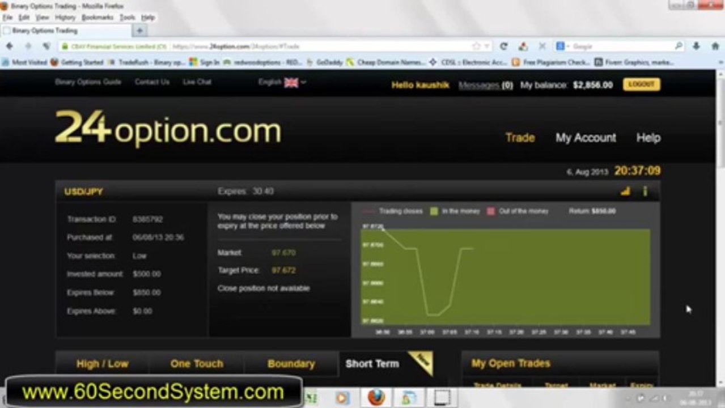725x408 pixels.
Task: Open the GoDaddy bookmark
Action: click(x=325, y=62)
